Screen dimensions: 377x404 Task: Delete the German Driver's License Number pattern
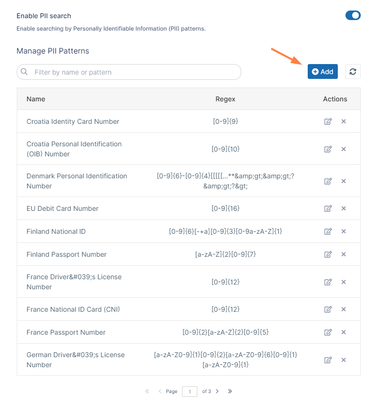(343, 360)
